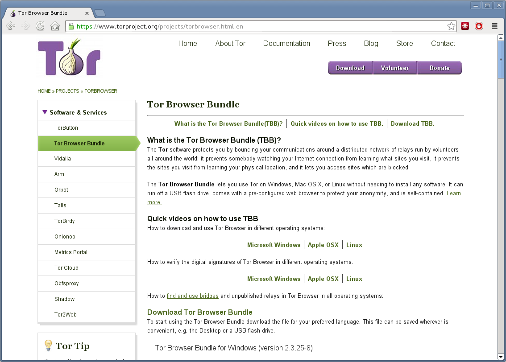Click the scrollbar up arrow
This screenshot has height=362, width=506.
pyautogui.click(x=501, y=38)
